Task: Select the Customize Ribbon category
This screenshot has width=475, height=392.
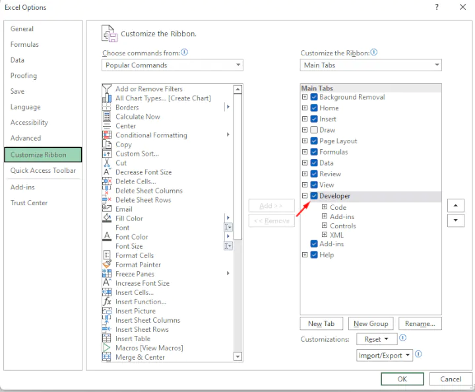Action: (43, 155)
